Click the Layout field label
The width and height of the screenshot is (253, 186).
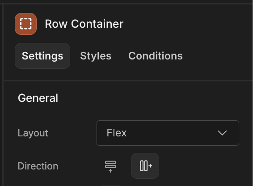pyautogui.click(x=33, y=133)
